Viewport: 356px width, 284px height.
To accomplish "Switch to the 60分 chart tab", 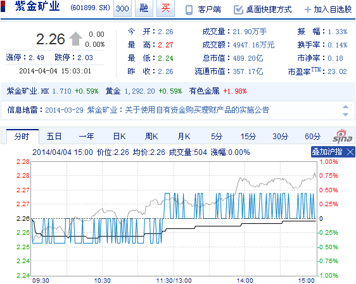I will point(313,137).
